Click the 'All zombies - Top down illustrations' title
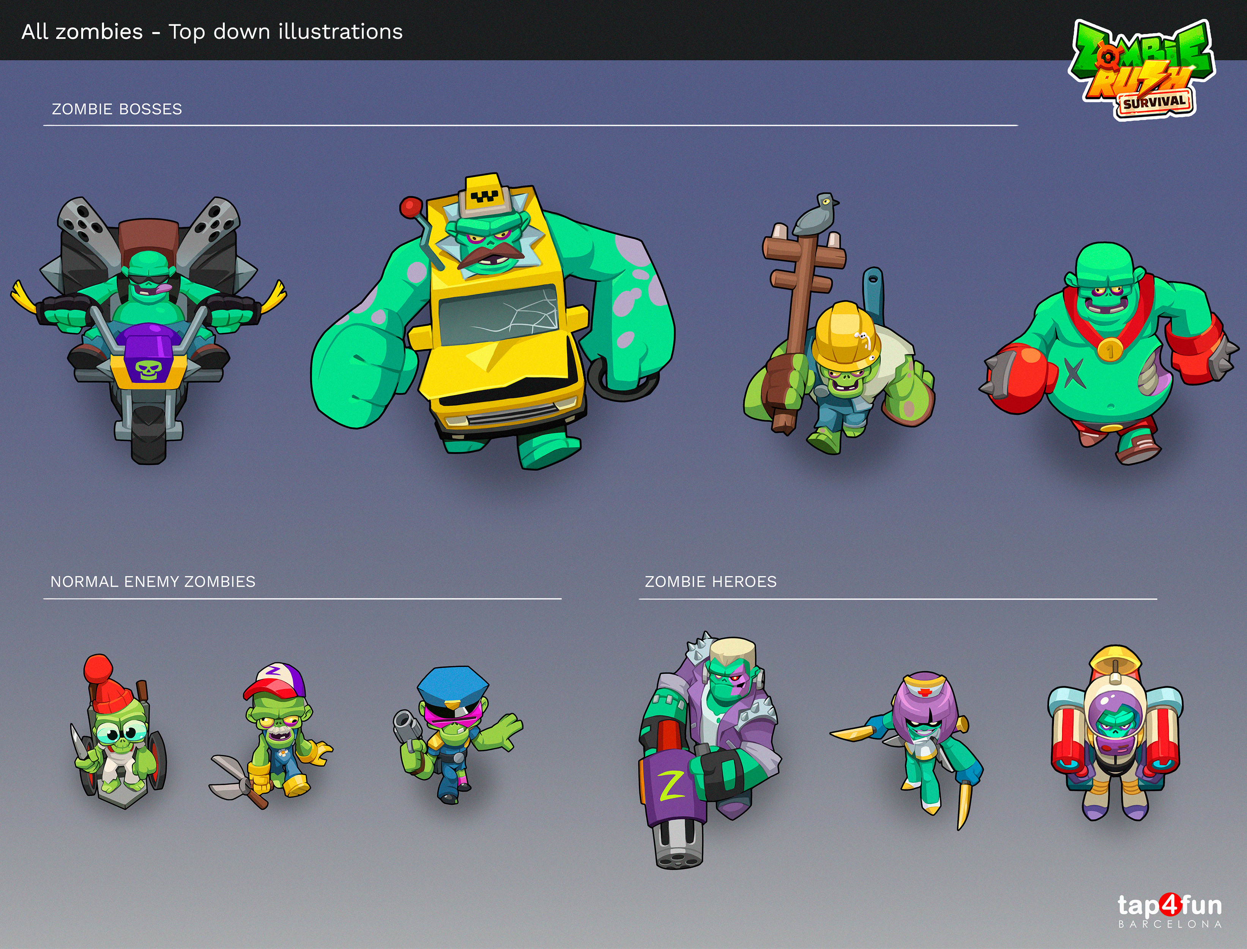This screenshot has height=949, width=1247. click(212, 32)
